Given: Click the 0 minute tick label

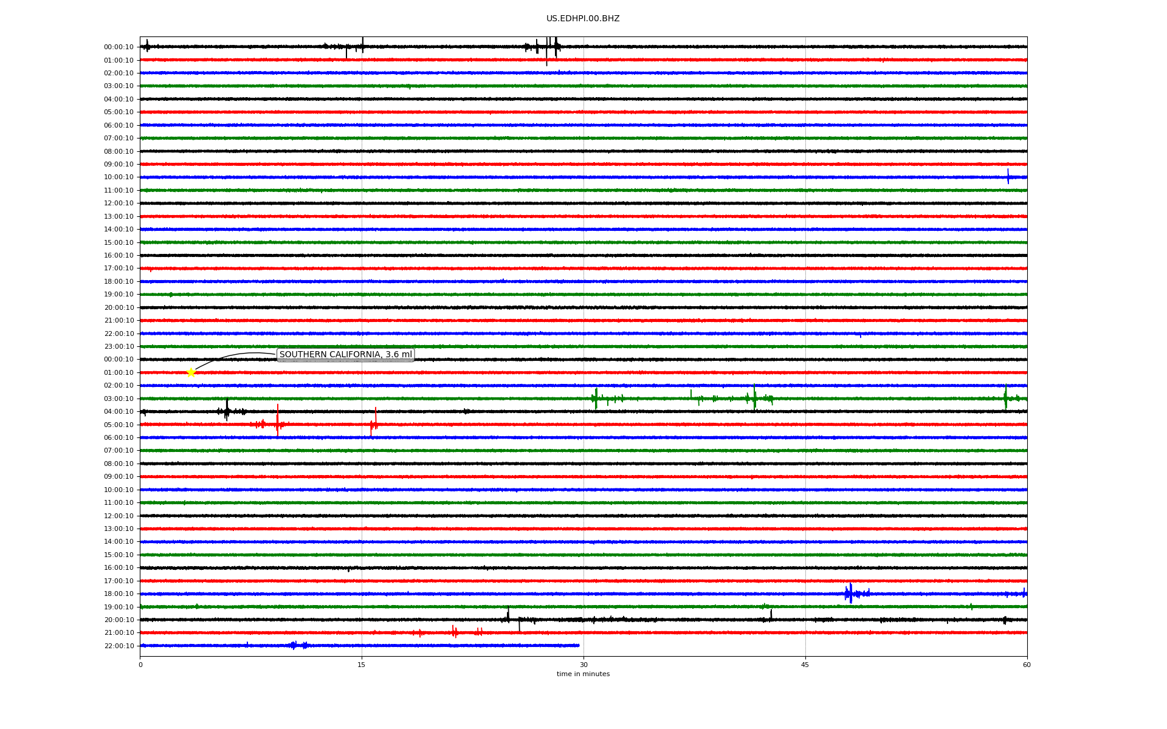Looking at the screenshot, I should (x=140, y=665).
